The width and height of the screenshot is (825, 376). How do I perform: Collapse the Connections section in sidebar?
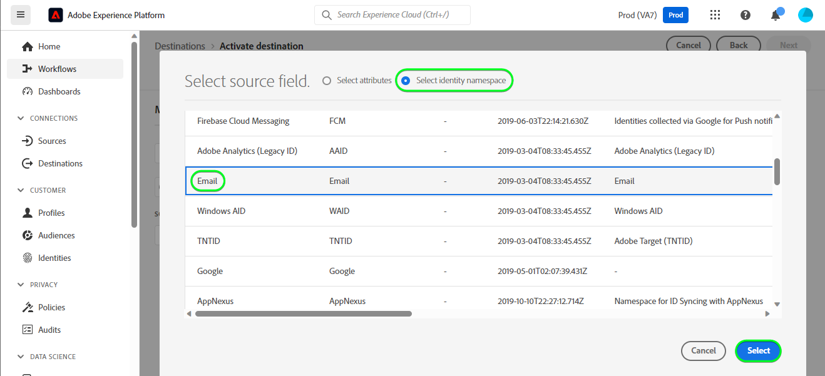click(x=20, y=118)
